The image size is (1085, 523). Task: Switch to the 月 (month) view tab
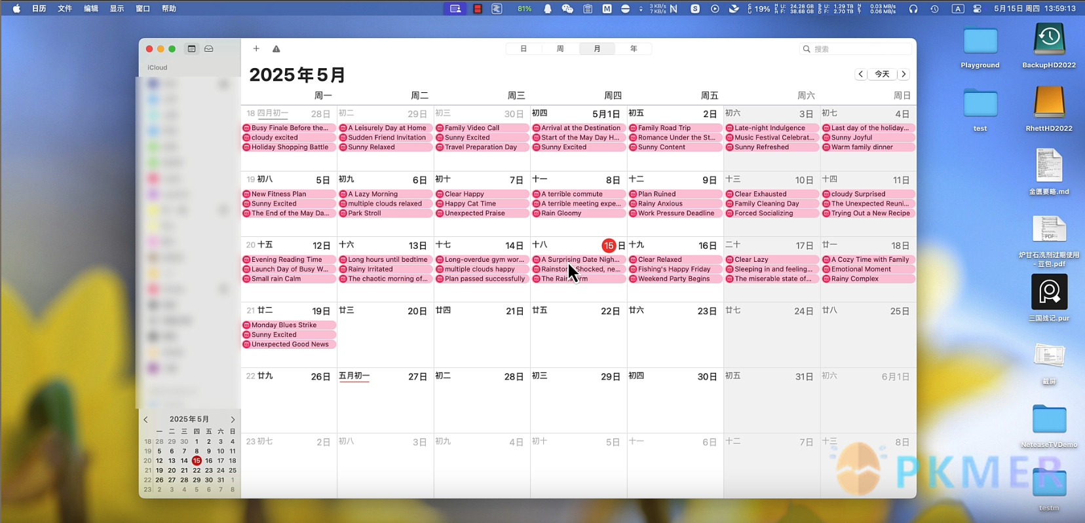(x=597, y=48)
